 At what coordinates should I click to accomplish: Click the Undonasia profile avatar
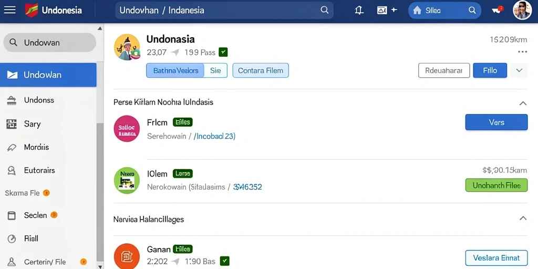coord(127,47)
